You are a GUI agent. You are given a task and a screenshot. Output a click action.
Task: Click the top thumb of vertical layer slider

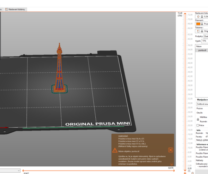click(x=185, y=14)
